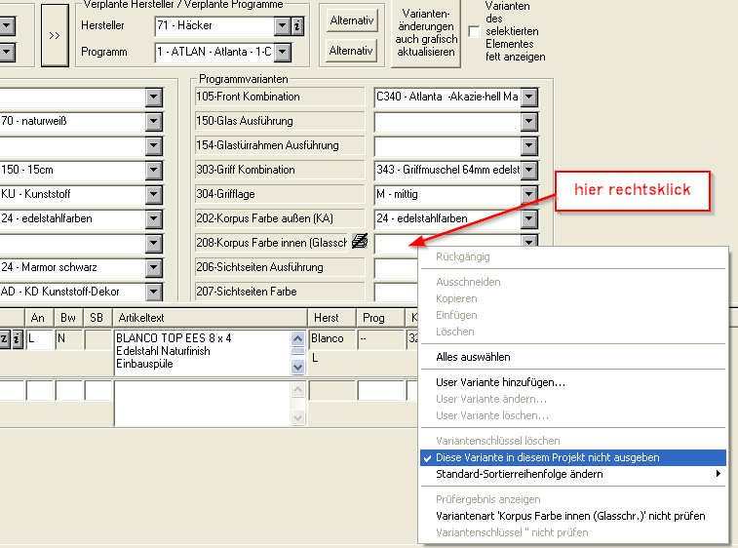The image size is (738, 548).
Task: Click the icon next to 208-Korpus Farbe innen
Action: click(359, 242)
